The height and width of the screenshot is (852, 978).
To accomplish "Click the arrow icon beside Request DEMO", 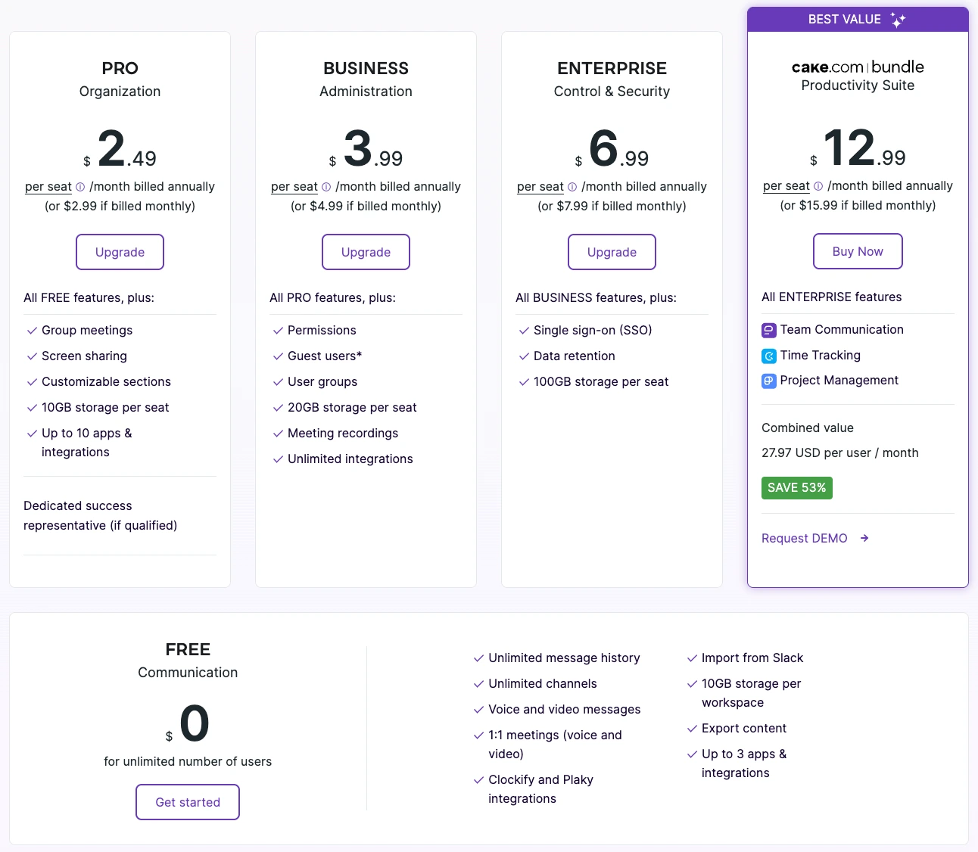I will [864, 538].
